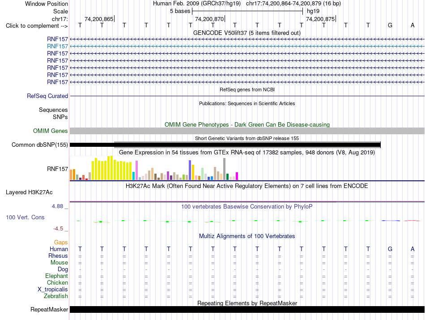Click the '5 bases' scale label
This screenshot has width=425, height=320.
tap(180, 11)
